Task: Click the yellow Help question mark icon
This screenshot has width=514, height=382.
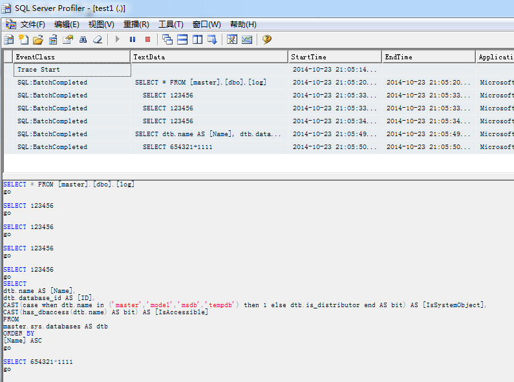Action: pyautogui.click(x=267, y=39)
